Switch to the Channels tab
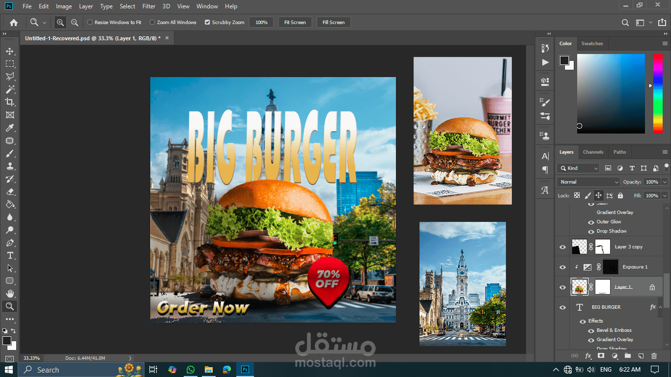This screenshot has width=671, height=377. click(x=593, y=152)
